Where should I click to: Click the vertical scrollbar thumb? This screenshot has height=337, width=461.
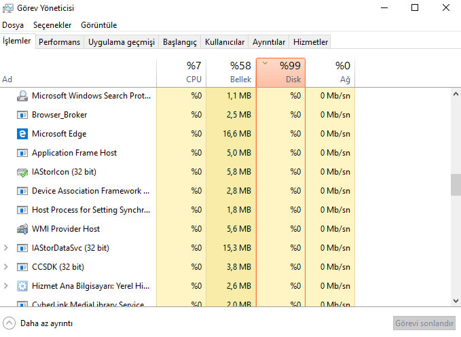(x=456, y=185)
